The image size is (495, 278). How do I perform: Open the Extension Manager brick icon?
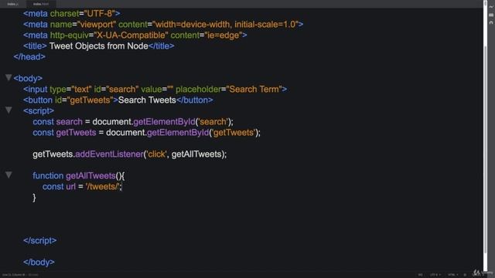coord(491,15)
